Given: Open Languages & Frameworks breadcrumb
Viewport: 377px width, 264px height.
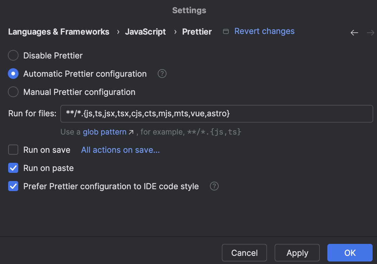Looking at the screenshot, I should [58, 32].
